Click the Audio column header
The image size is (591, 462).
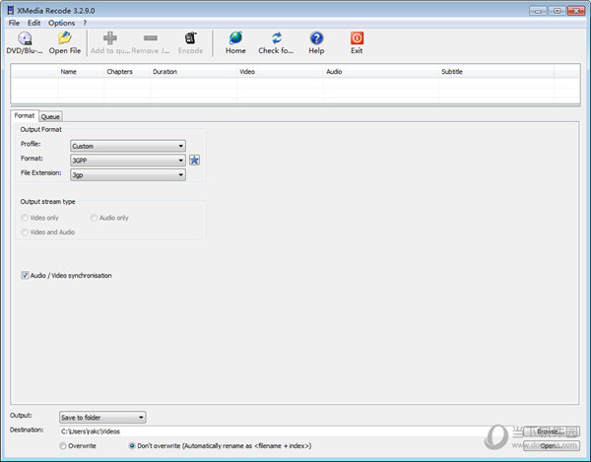coord(381,72)
